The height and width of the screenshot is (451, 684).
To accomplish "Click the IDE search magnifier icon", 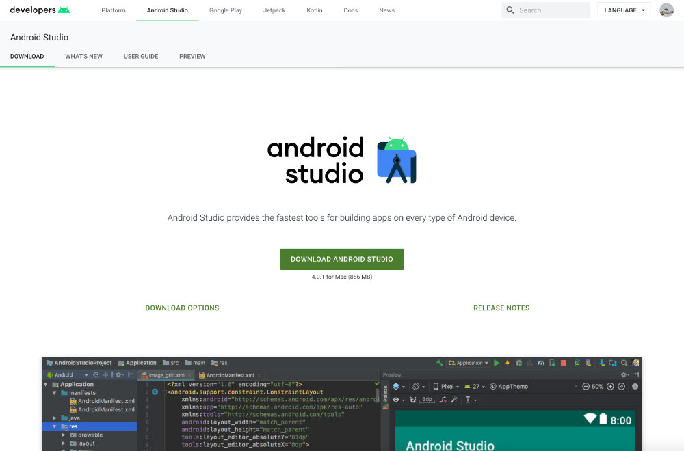I will [x=624, y=363].
